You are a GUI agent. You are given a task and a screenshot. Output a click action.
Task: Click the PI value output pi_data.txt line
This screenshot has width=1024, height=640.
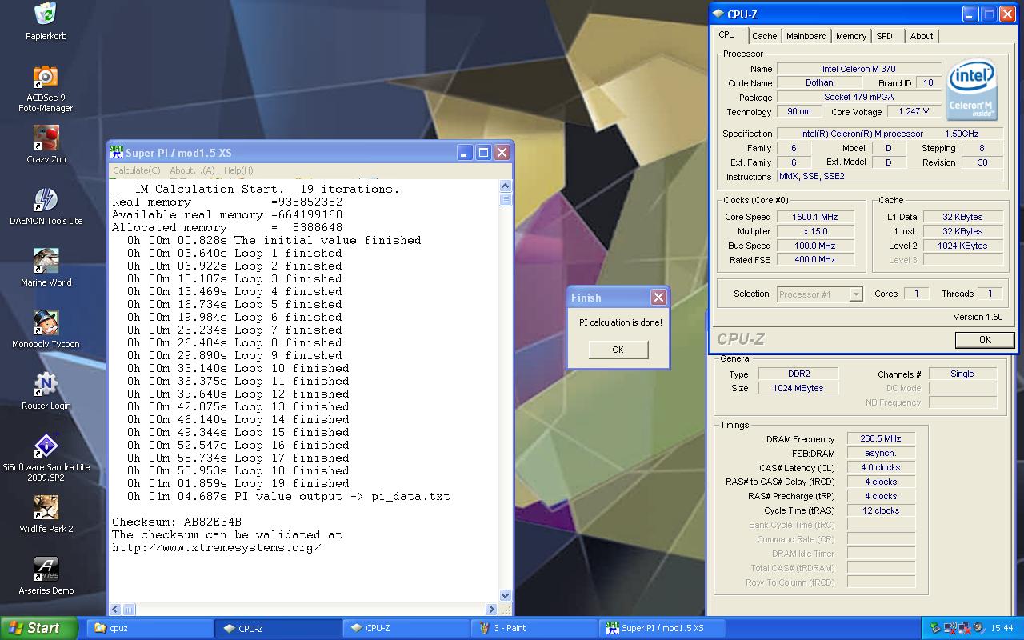(x=289, y=496)
